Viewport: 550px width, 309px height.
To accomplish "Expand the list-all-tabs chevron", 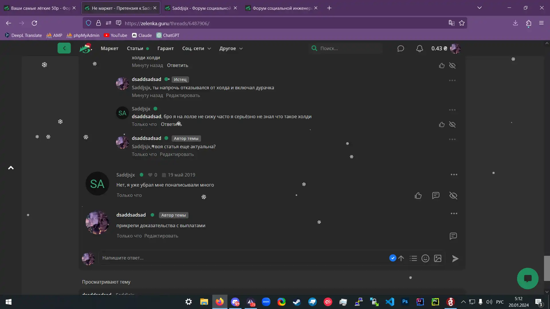I will tap(479, 8).
